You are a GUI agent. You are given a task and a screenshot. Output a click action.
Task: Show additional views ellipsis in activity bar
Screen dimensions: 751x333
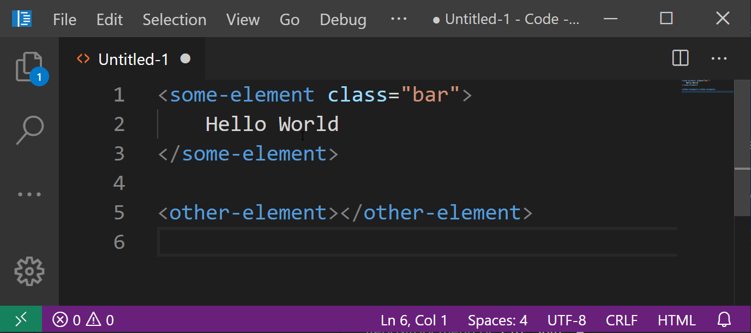pyautogui.click(x=29, y=194)
